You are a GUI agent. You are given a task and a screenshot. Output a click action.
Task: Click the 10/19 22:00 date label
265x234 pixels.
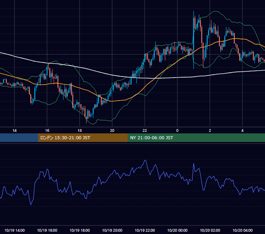coord(145,230)
